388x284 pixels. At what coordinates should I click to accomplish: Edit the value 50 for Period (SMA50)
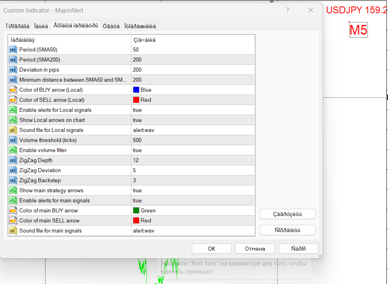point(193,49)
